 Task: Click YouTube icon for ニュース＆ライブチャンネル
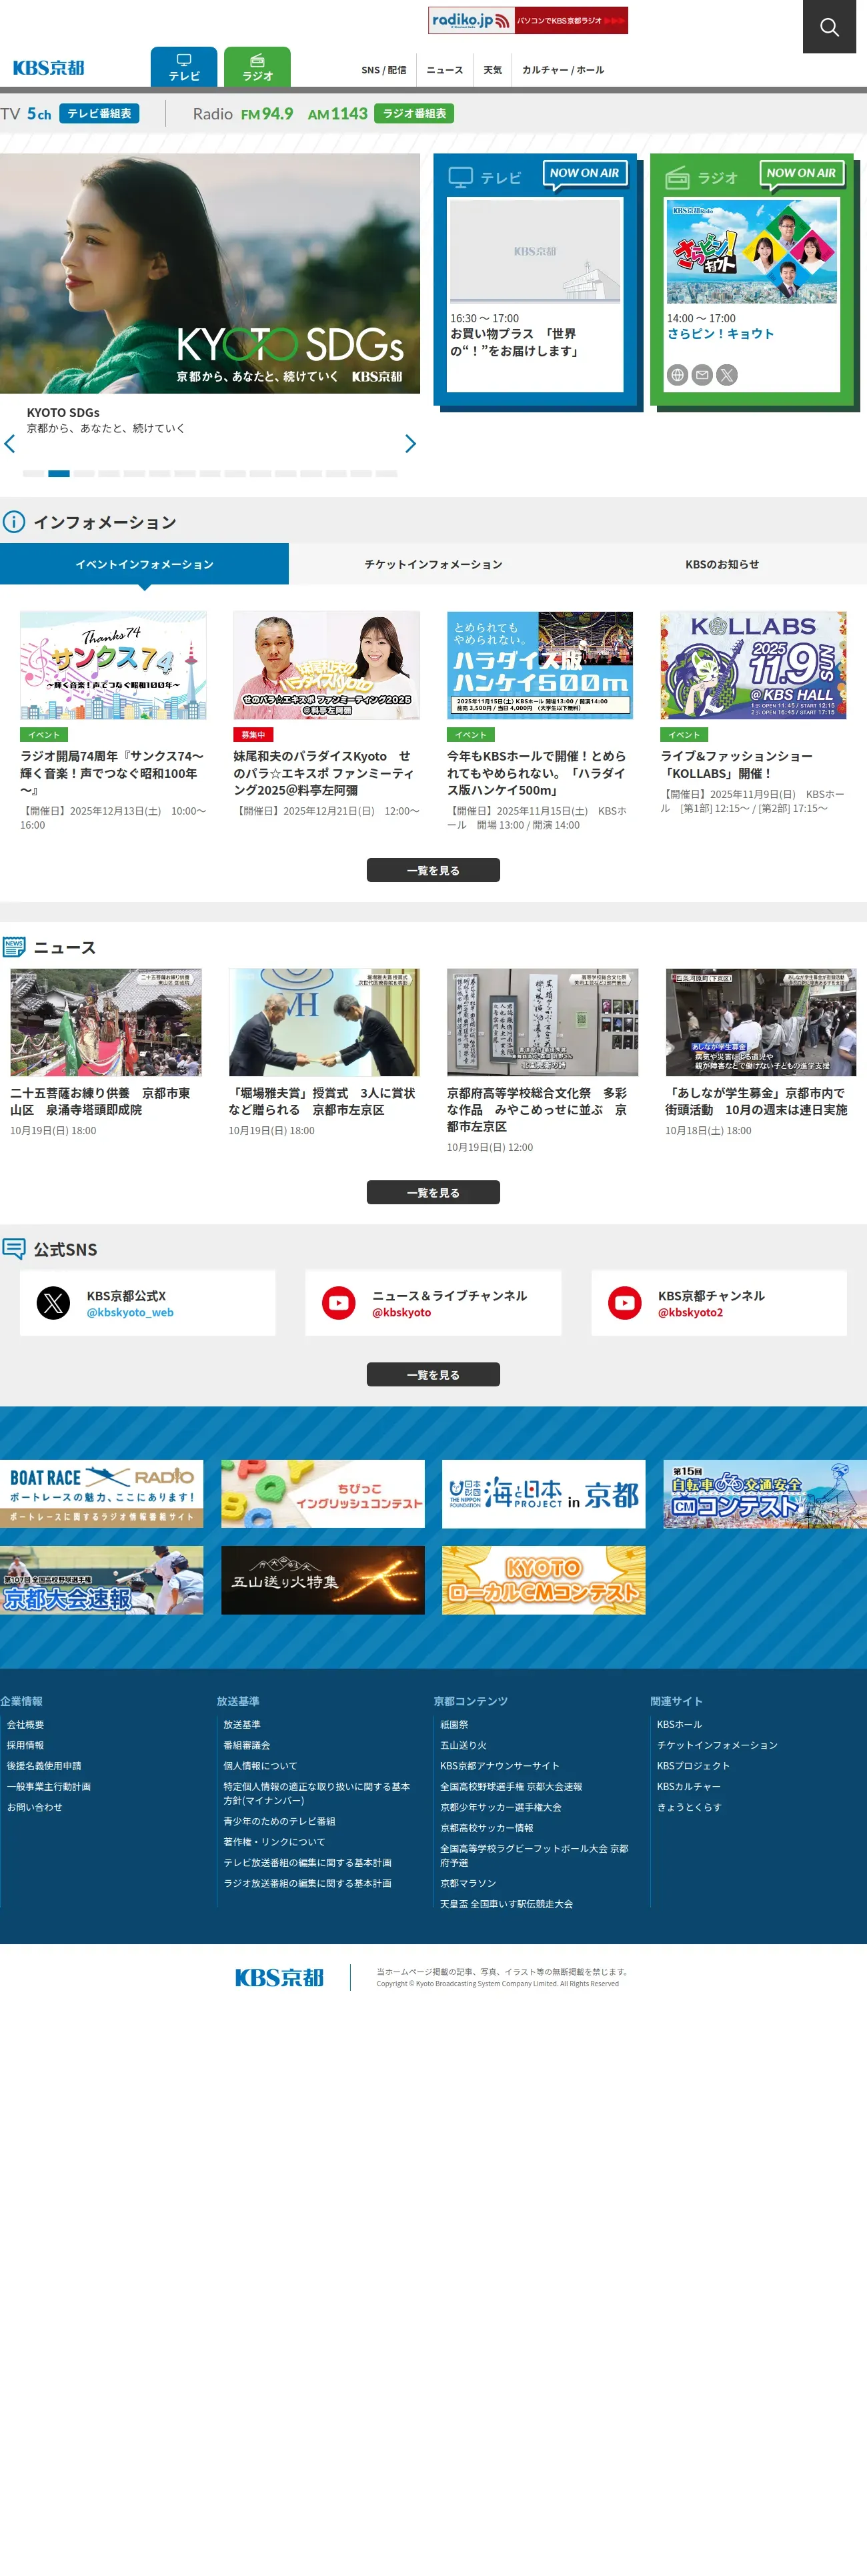(339, 1303)
